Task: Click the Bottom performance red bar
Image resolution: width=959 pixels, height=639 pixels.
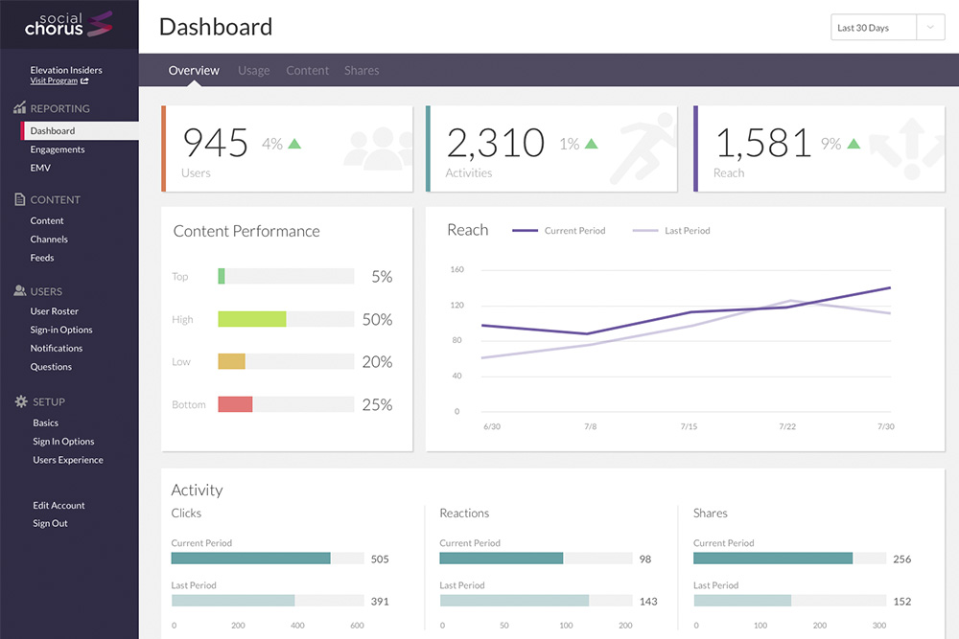Action: 236,403
